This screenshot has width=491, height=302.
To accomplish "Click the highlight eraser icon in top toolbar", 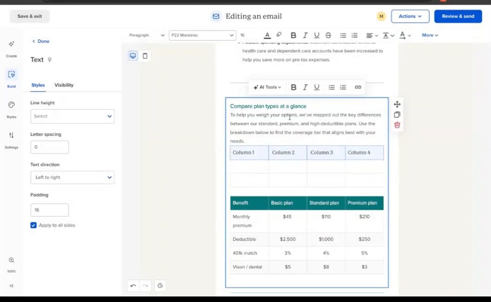I will point(279,35).
